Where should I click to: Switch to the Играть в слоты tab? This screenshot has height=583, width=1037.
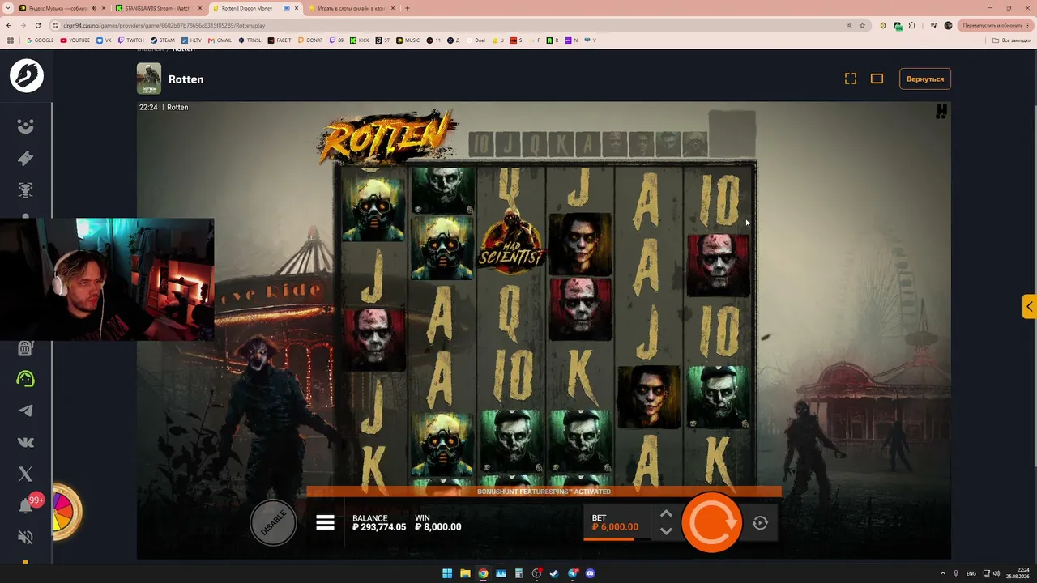[x=352, y=8]
